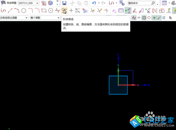This screenshot has width=176, height=130.
Task: Click the Profile icon in the top toolbar
Action: pos(111,3)
